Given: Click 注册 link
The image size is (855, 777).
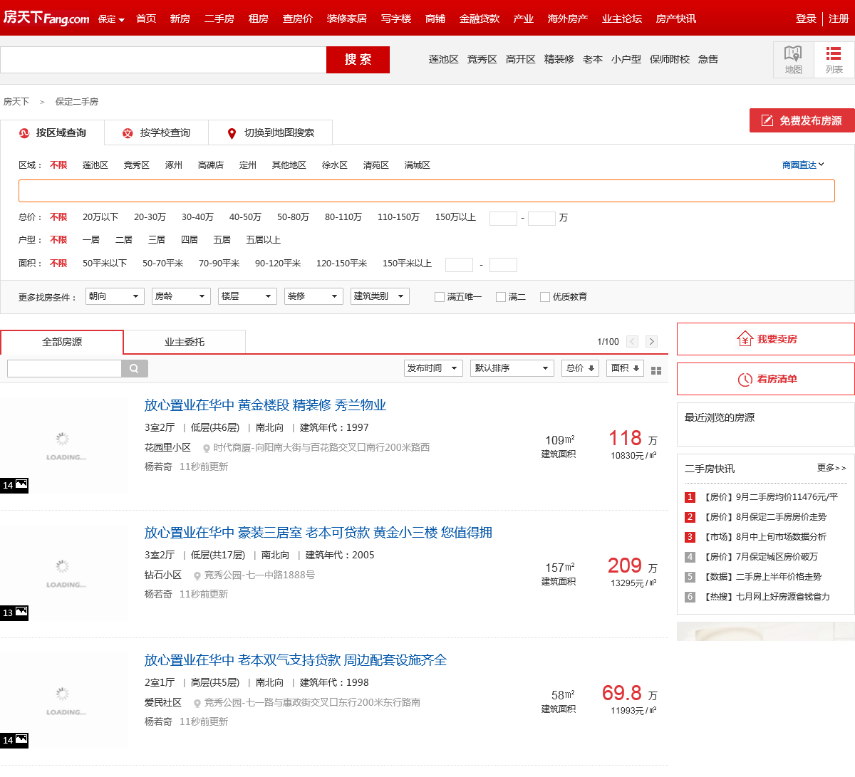Looking at the screenshot, I should [839, 19].
